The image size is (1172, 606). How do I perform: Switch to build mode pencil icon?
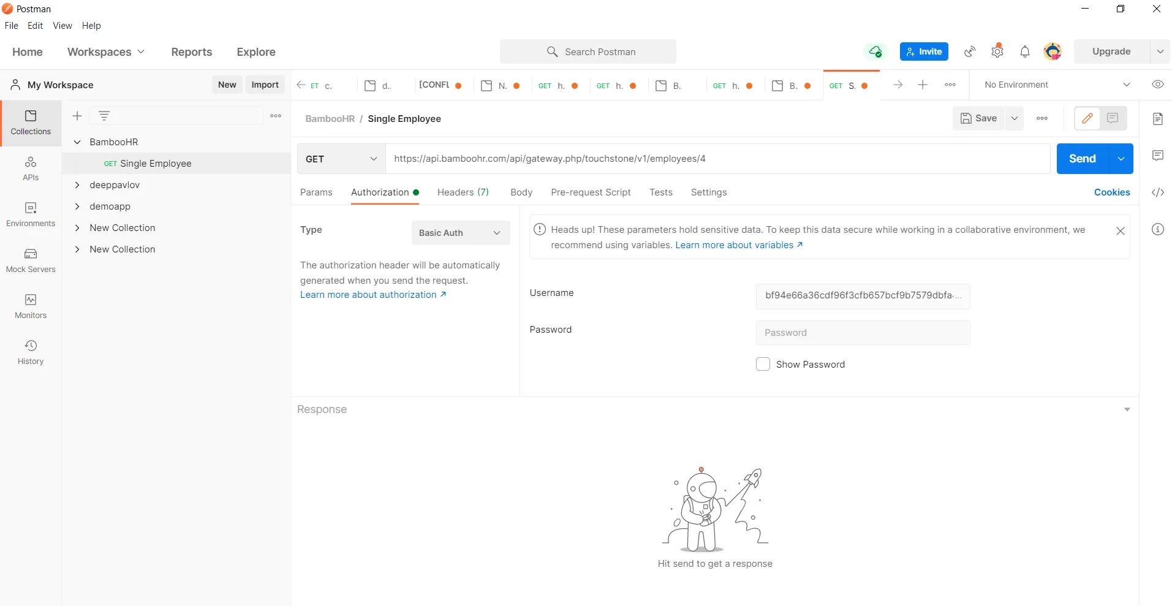1087,118
